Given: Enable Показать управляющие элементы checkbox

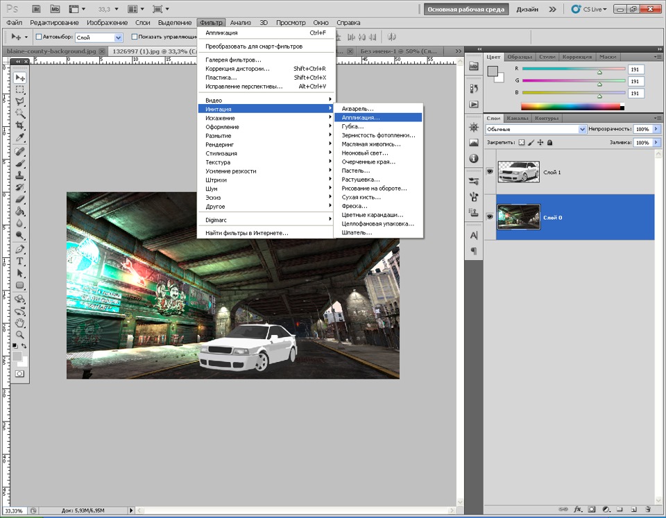Looking at the screenshot, I should coord(134,37).
